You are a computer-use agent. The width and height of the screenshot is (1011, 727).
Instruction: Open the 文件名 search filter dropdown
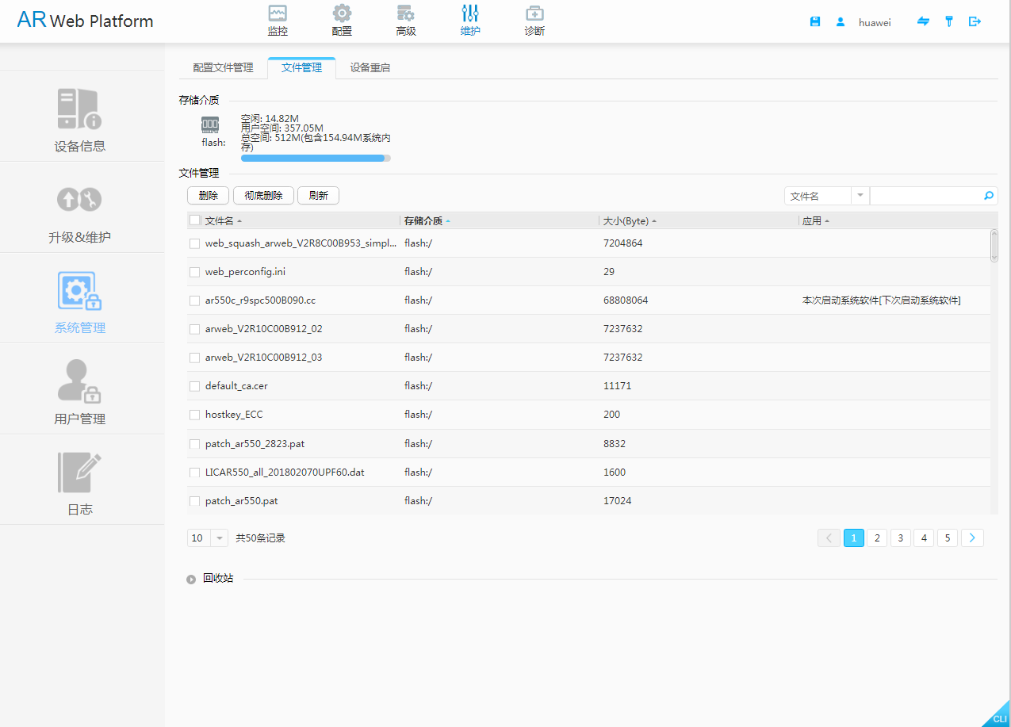tap(861, 196)
